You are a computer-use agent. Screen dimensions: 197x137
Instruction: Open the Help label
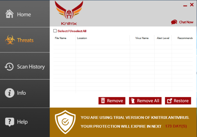click(22, 122)
